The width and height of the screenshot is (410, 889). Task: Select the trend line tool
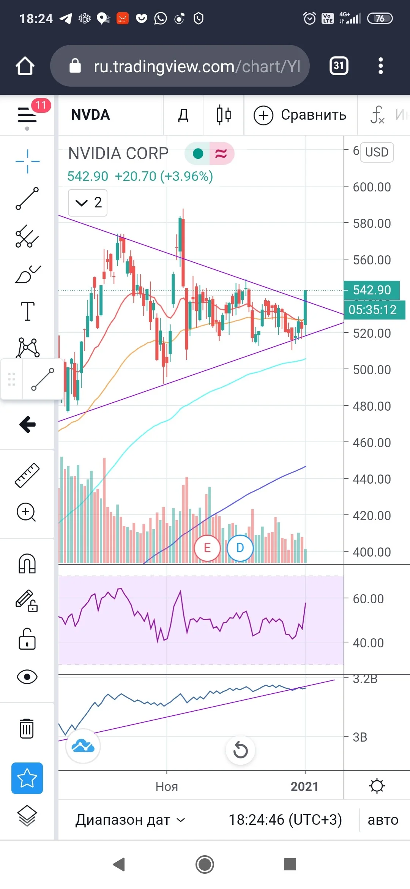click(x=27, y=198)
